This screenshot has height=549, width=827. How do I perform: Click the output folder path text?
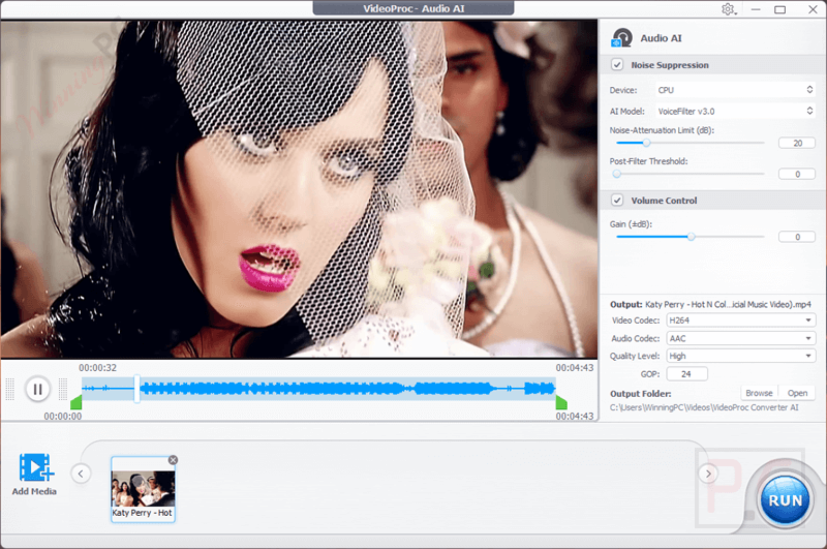704,407
